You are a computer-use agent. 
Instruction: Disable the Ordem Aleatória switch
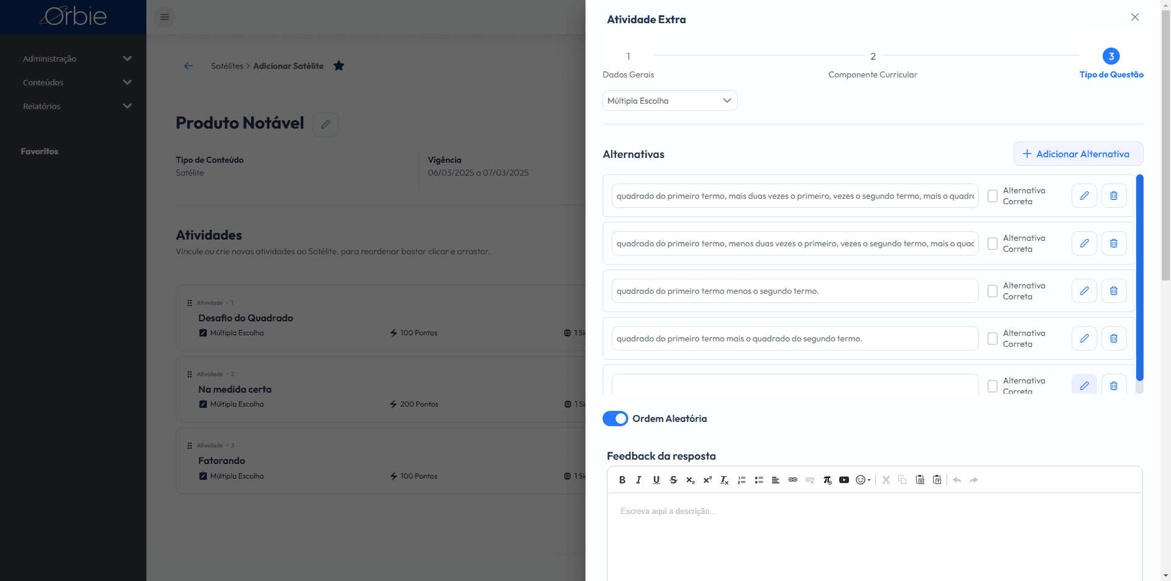615,418
